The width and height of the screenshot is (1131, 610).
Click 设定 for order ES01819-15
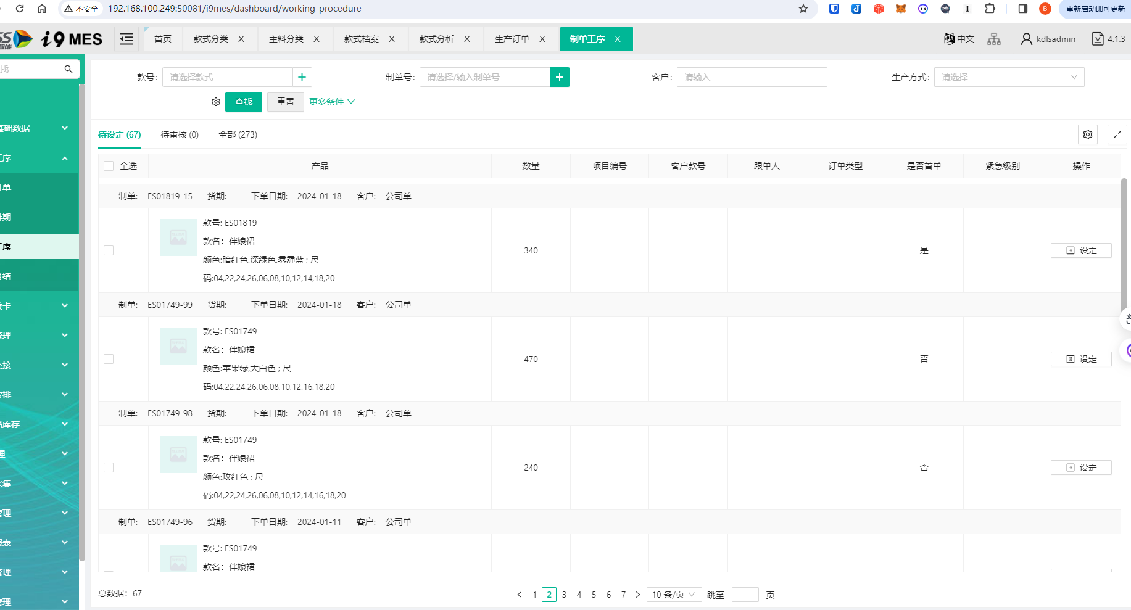[1081, 250]
